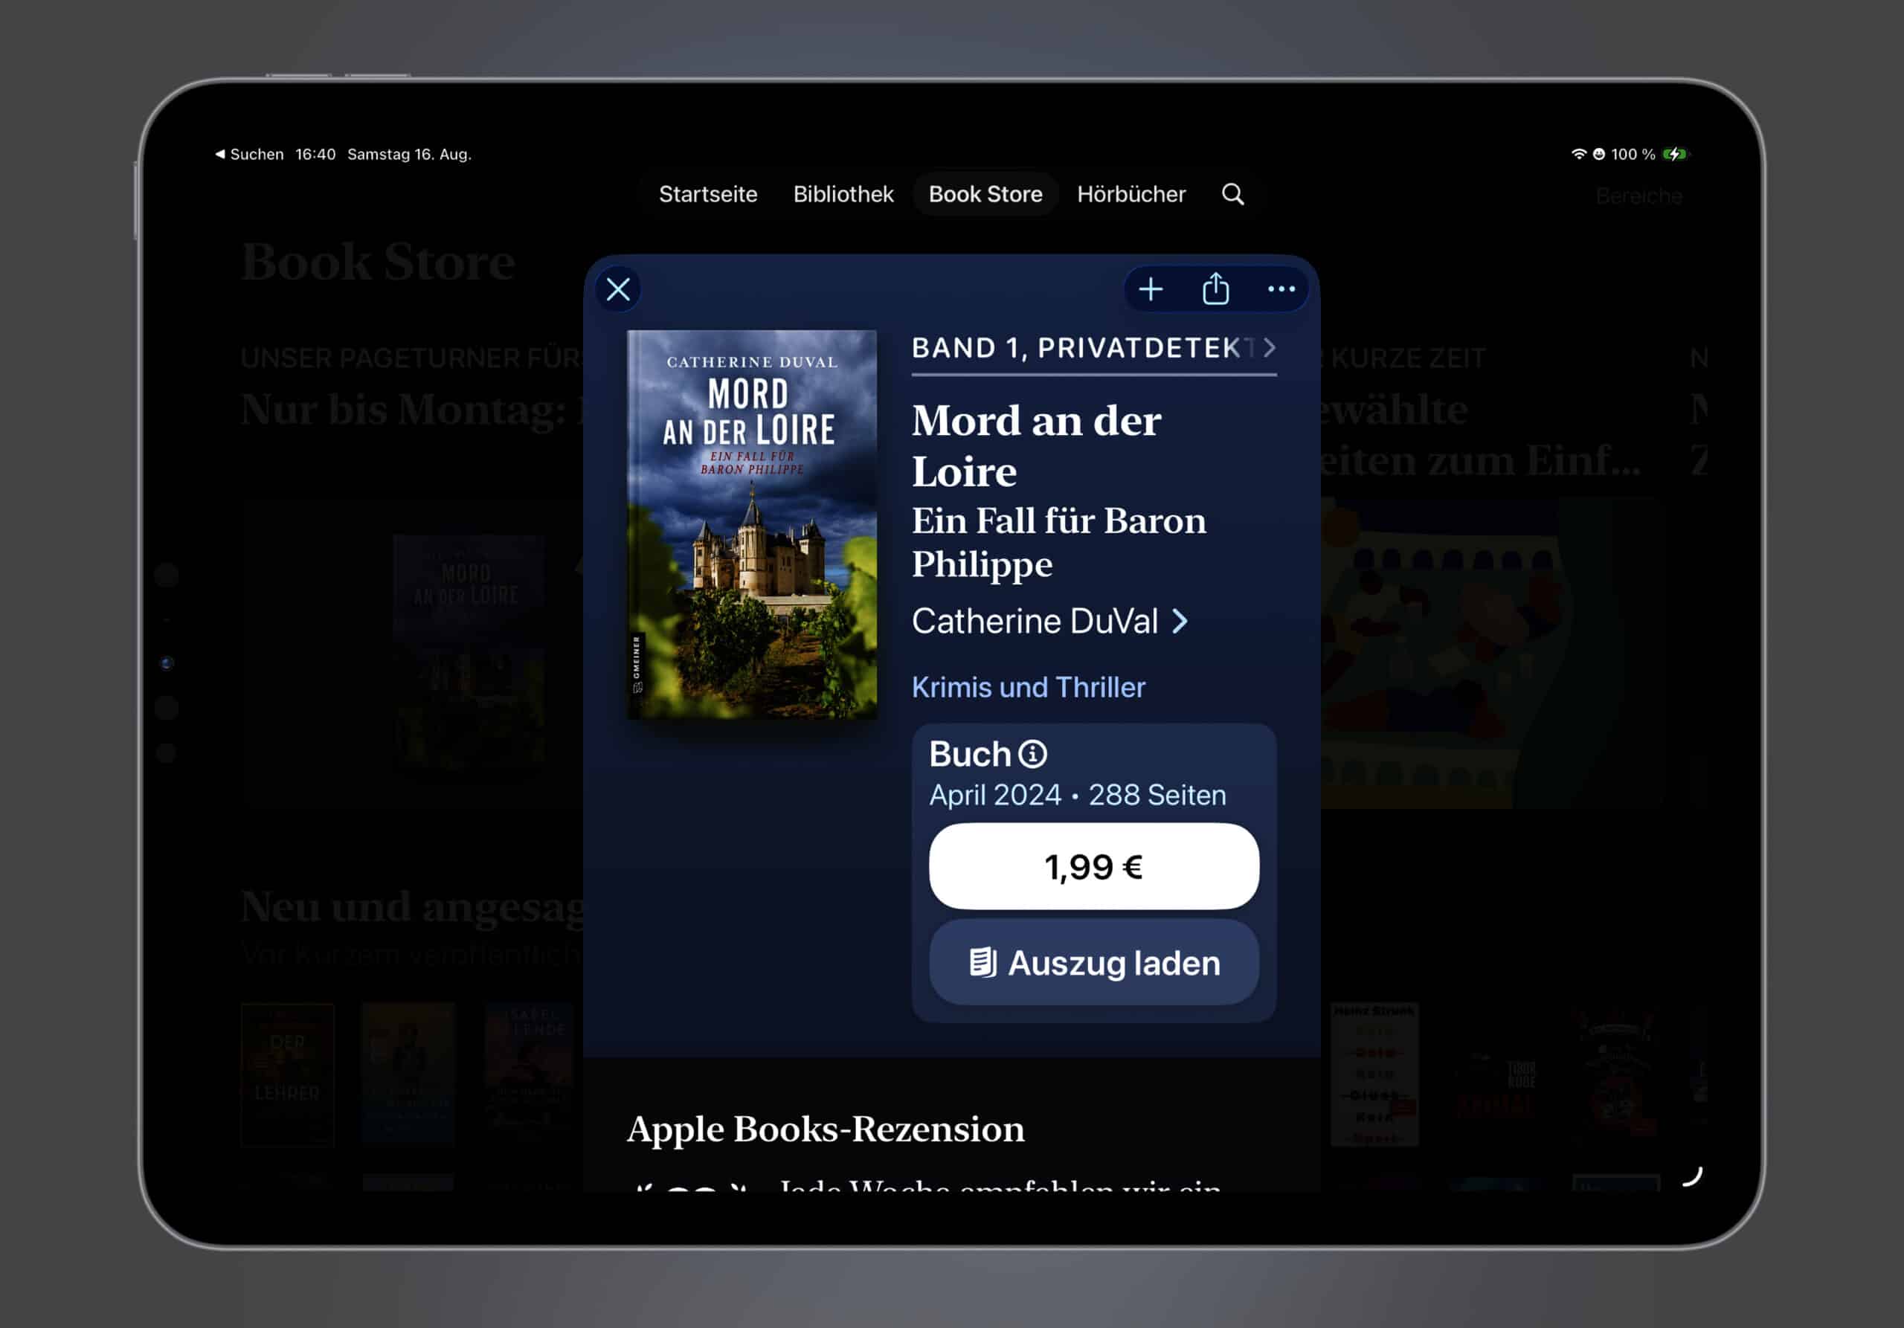Image resolution: width=1904 pixels, height=1328 pixels.
Task: Switch to the Bibliothek tab
Action: coord(843,194)
